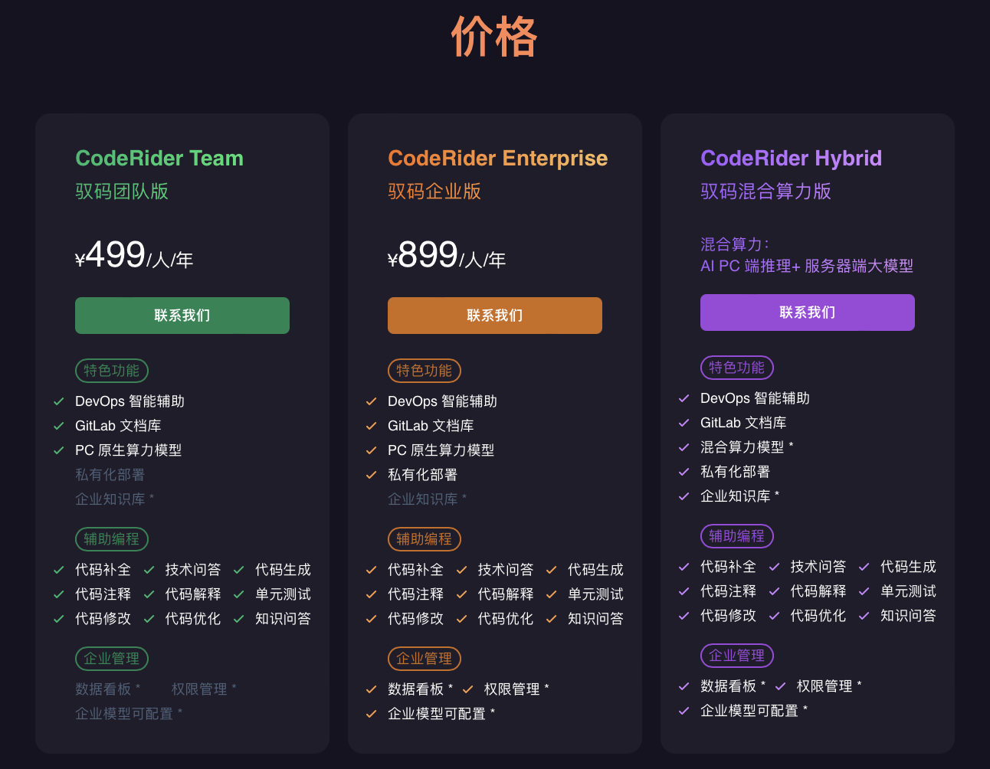Viewport: 990px width, 769px height.
Task: Click the greyed 企业模型可配置 item in Team card
Action: tap(129, 714)
